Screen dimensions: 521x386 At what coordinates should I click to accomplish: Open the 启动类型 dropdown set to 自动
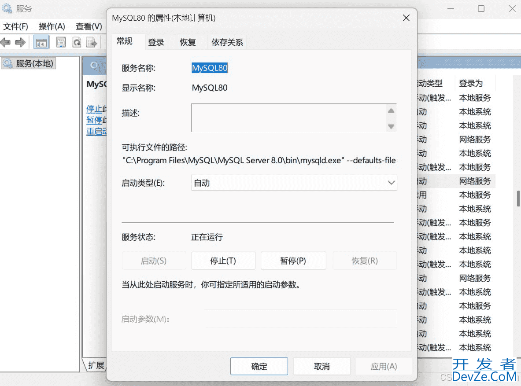coord(294,183)
